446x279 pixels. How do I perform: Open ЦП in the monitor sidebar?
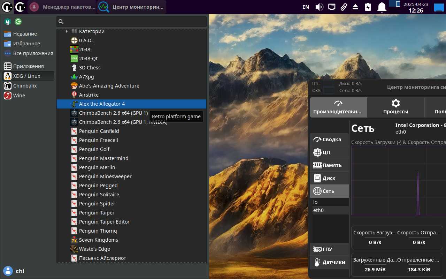pos(329,152)
